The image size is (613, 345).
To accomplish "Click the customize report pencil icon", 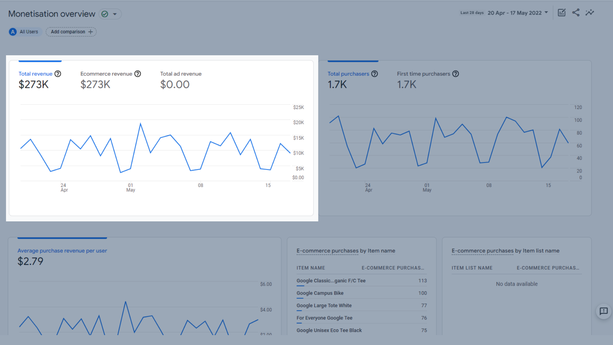I will click(562, 13).
